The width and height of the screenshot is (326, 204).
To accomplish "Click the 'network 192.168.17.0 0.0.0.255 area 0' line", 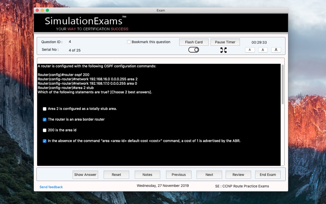I will 87,83.
